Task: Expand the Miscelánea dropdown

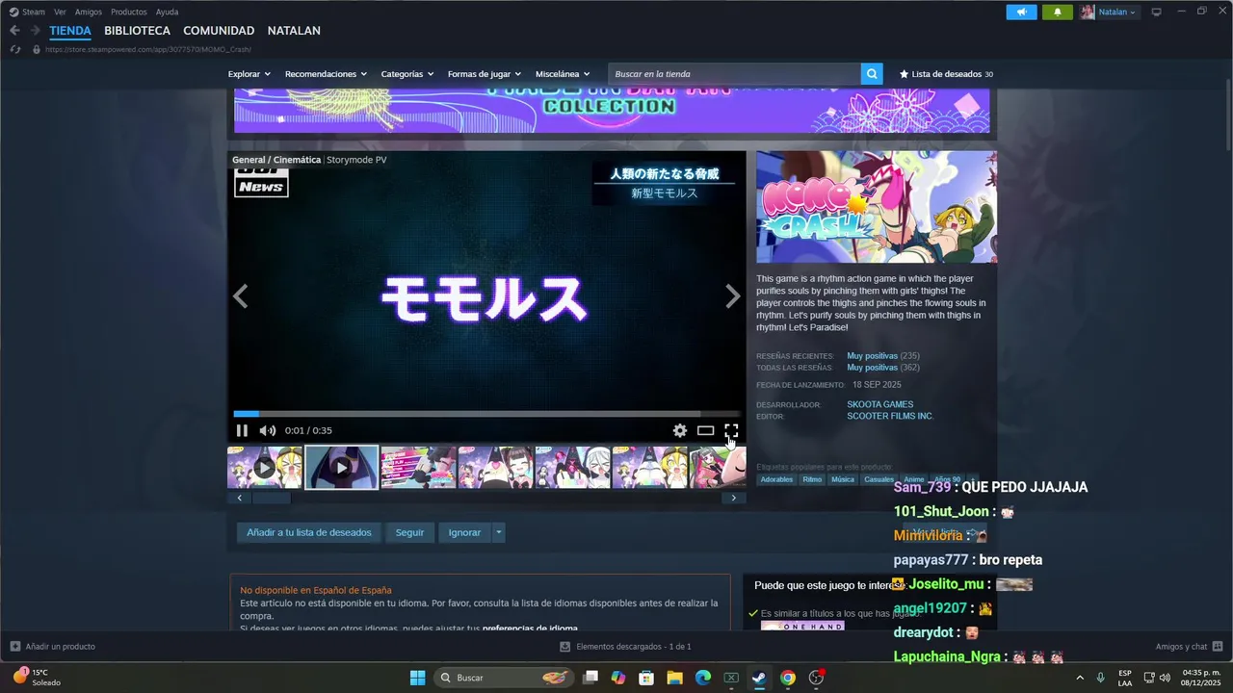Action: pos(563,74)
